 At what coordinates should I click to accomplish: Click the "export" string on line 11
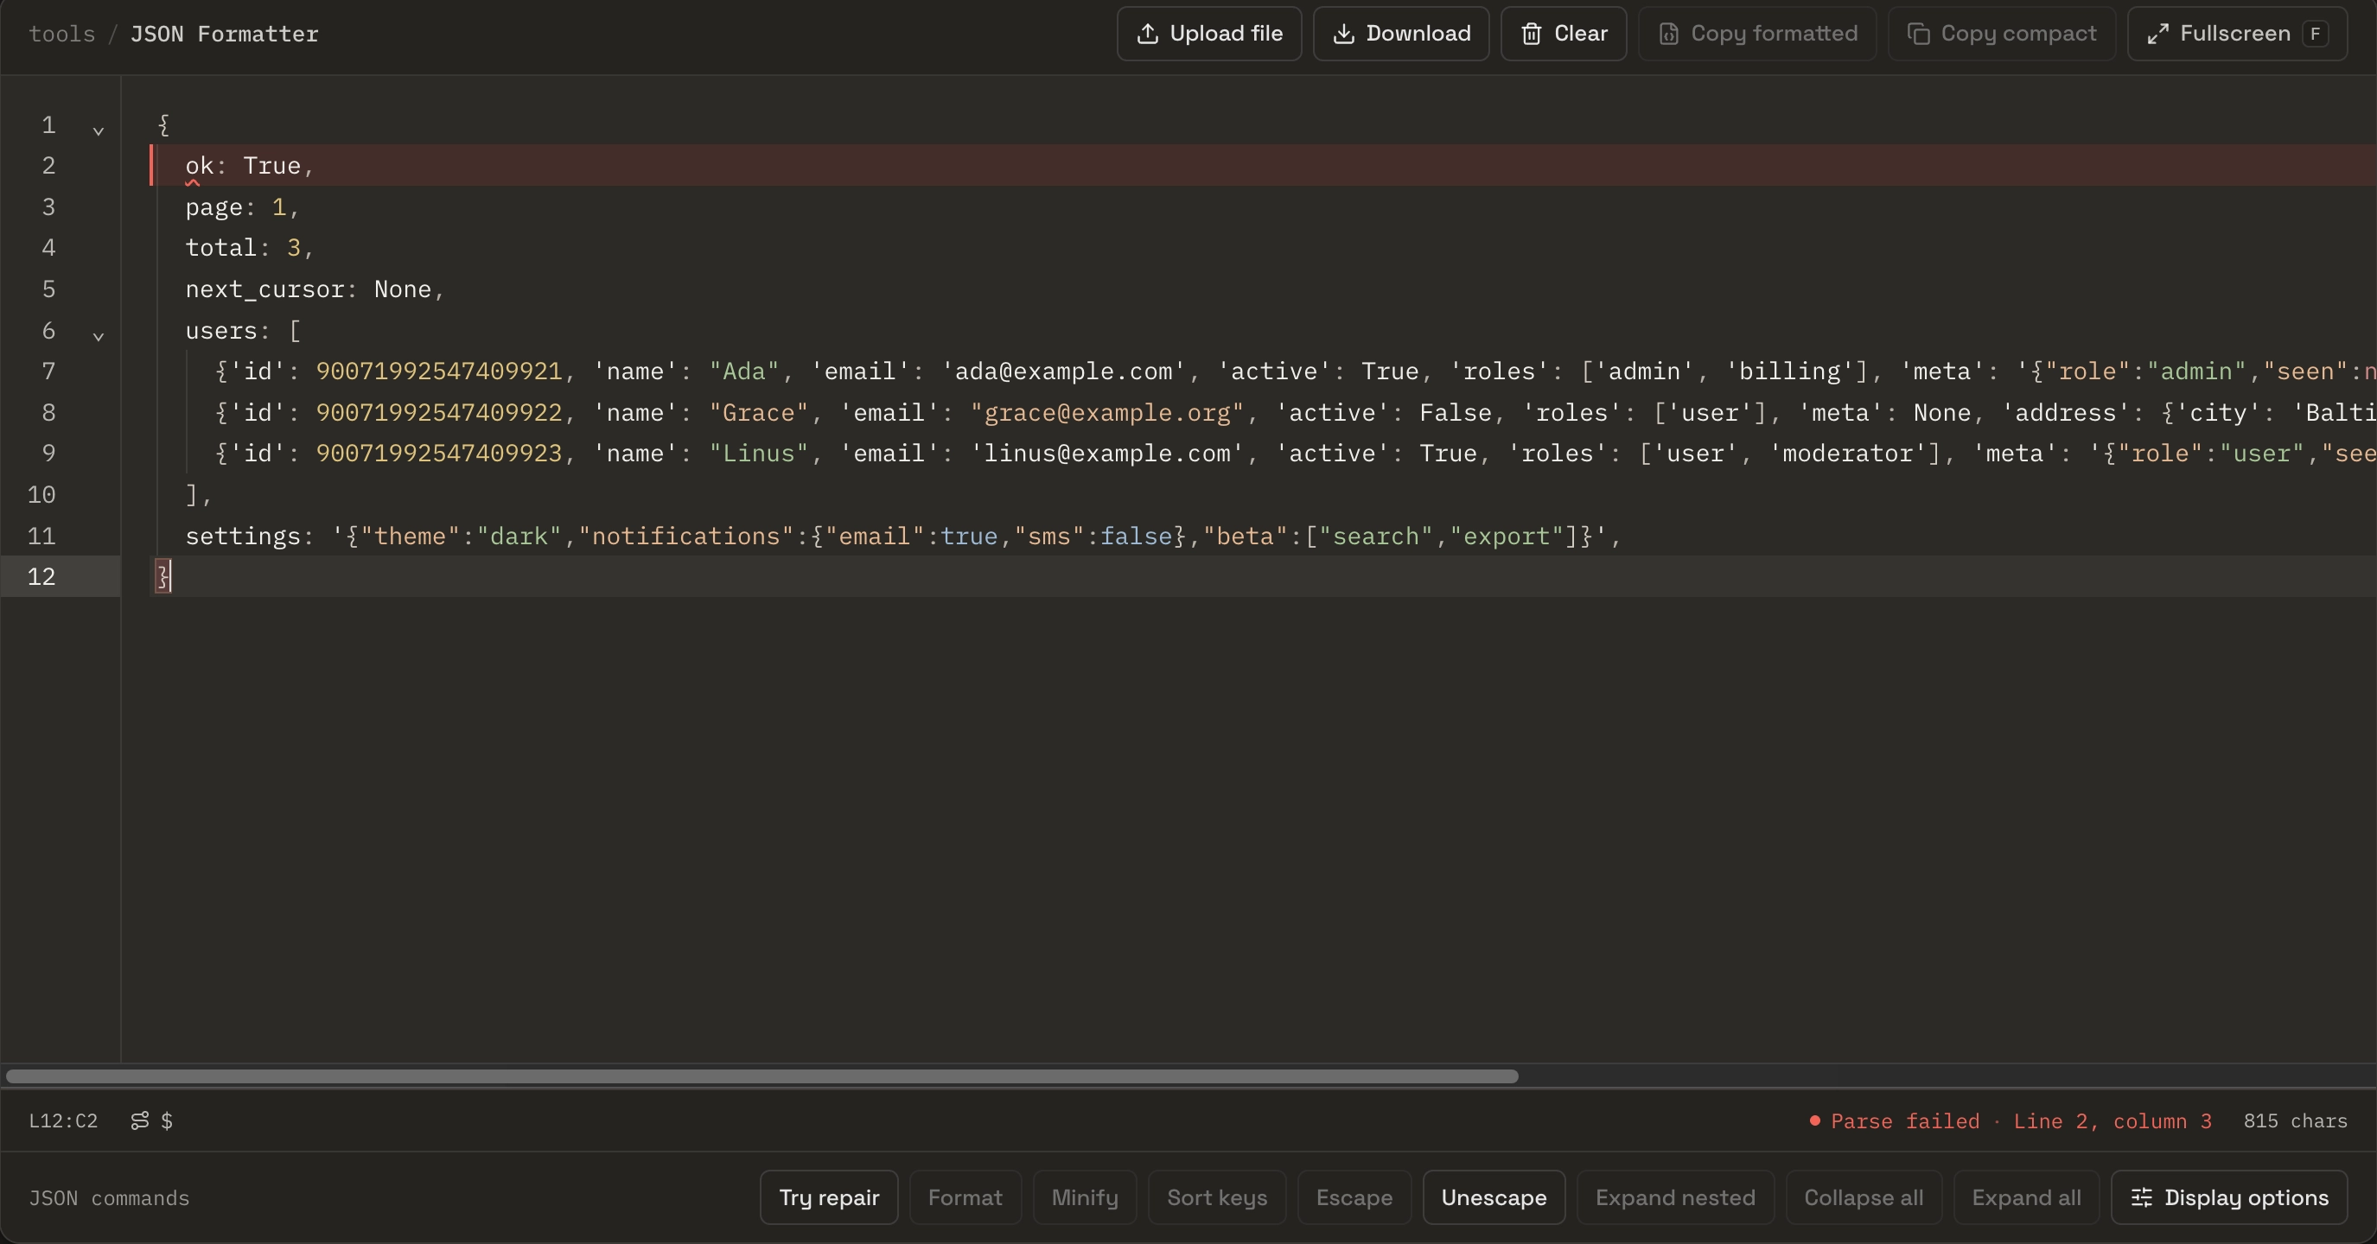click(1506, 536)
